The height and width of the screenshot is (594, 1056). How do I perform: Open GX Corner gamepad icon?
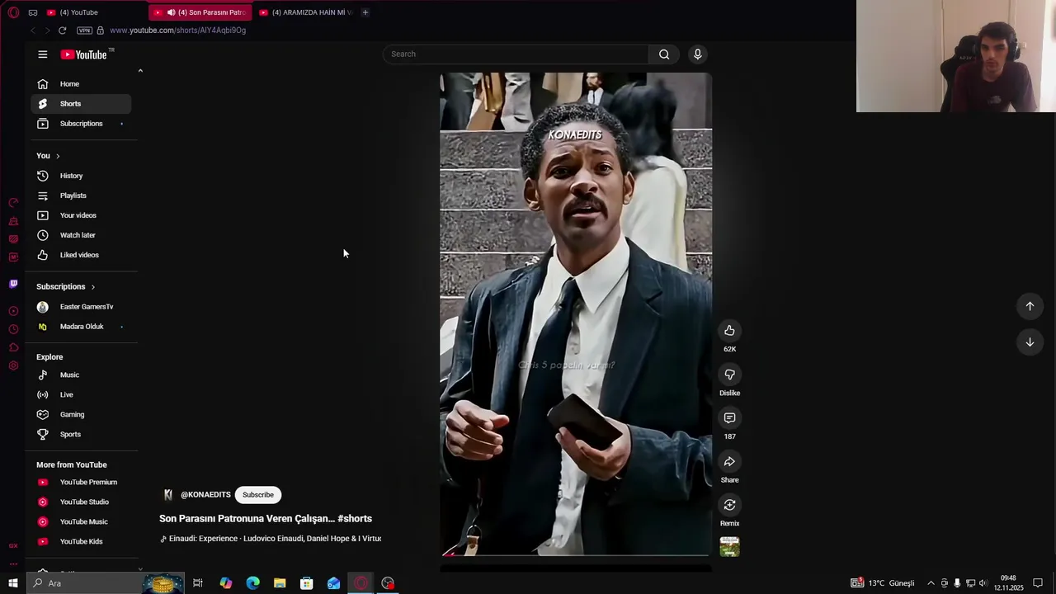pyautogui.click(x=32, y=12)
